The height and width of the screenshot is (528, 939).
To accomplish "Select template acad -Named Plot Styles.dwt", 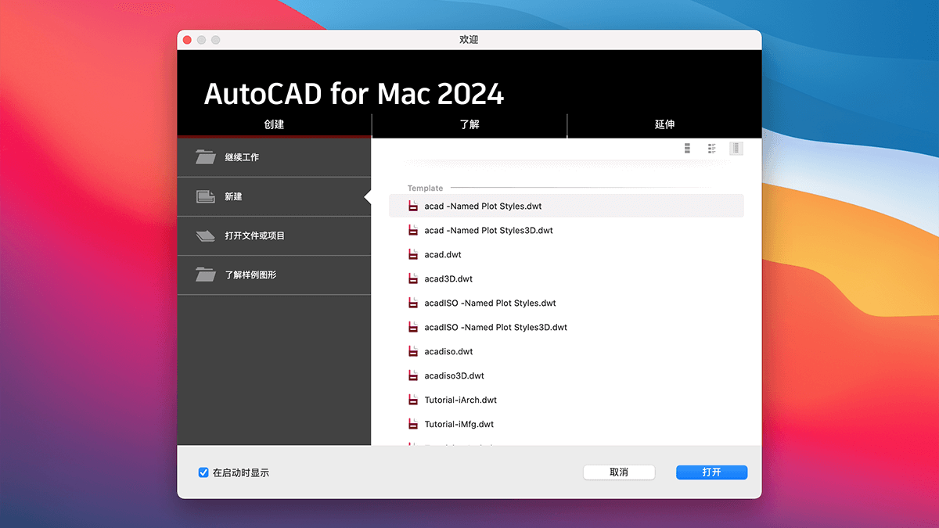I will [567, 207].
